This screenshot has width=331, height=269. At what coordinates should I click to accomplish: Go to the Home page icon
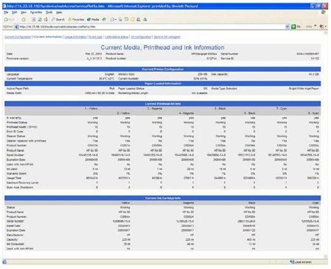click(x=46, y=20)
